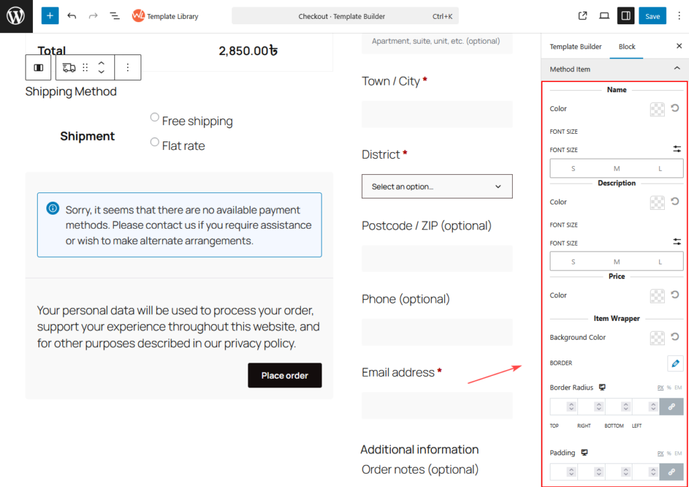
Task: Click the view page external link icon
Action: coord(583,15)
